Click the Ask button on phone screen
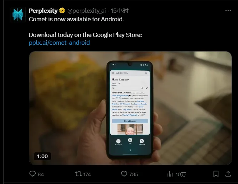 pyautogui.click(x=130, y=141)
